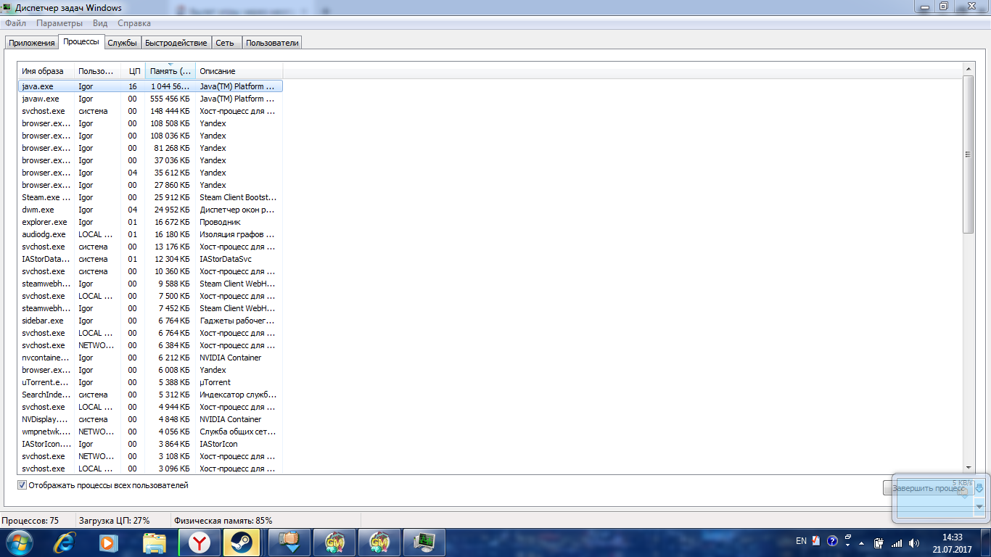The width and height of the screenshot is (991, 557).
Task: Switch to the right GM taskbar icon
Action: pyautogui.click(x=379, y=542)
